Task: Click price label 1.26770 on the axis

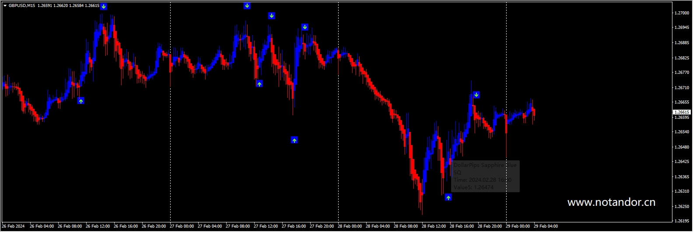Action: pos(682,73)
